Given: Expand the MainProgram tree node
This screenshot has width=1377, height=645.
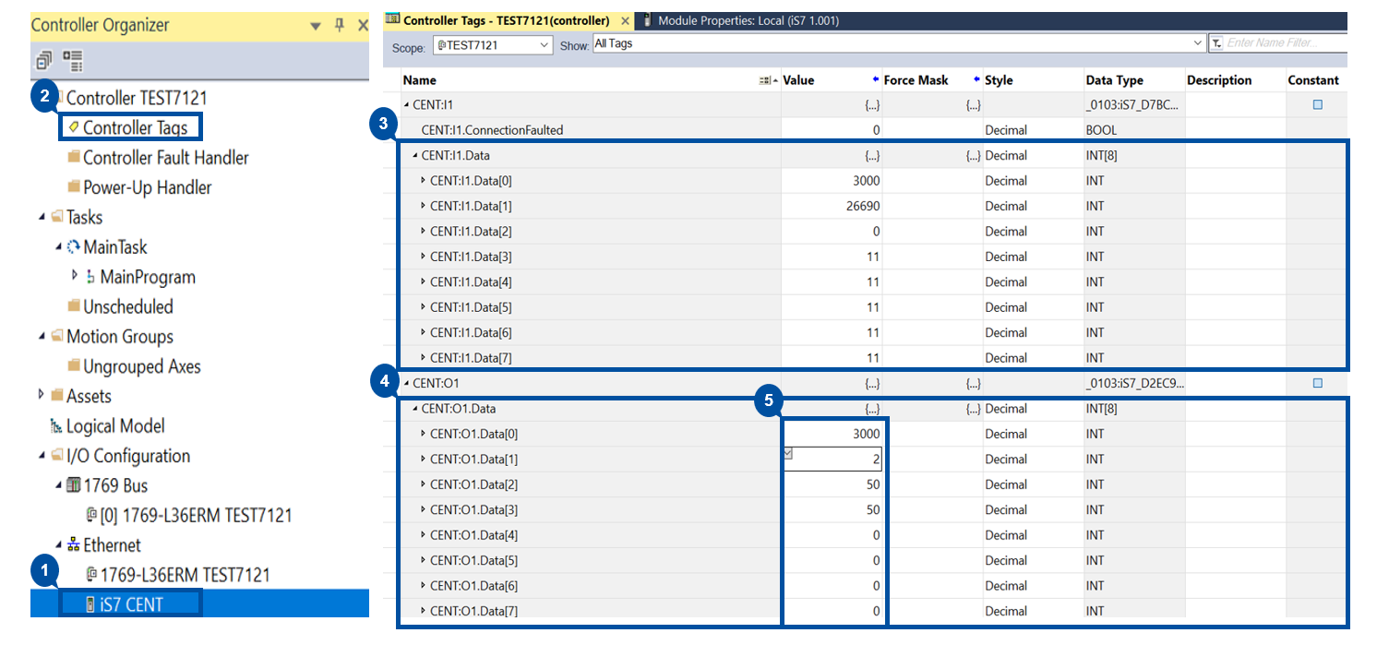Looking at the screenshot, I should pyautogui.click(x=75, y=276).
